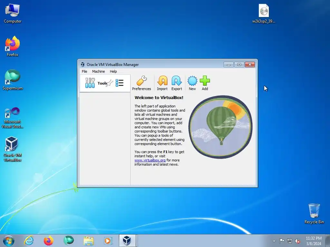Select the Supermium desktop shortcut
This screenshot has height=247, width=330.
point(13,80)
